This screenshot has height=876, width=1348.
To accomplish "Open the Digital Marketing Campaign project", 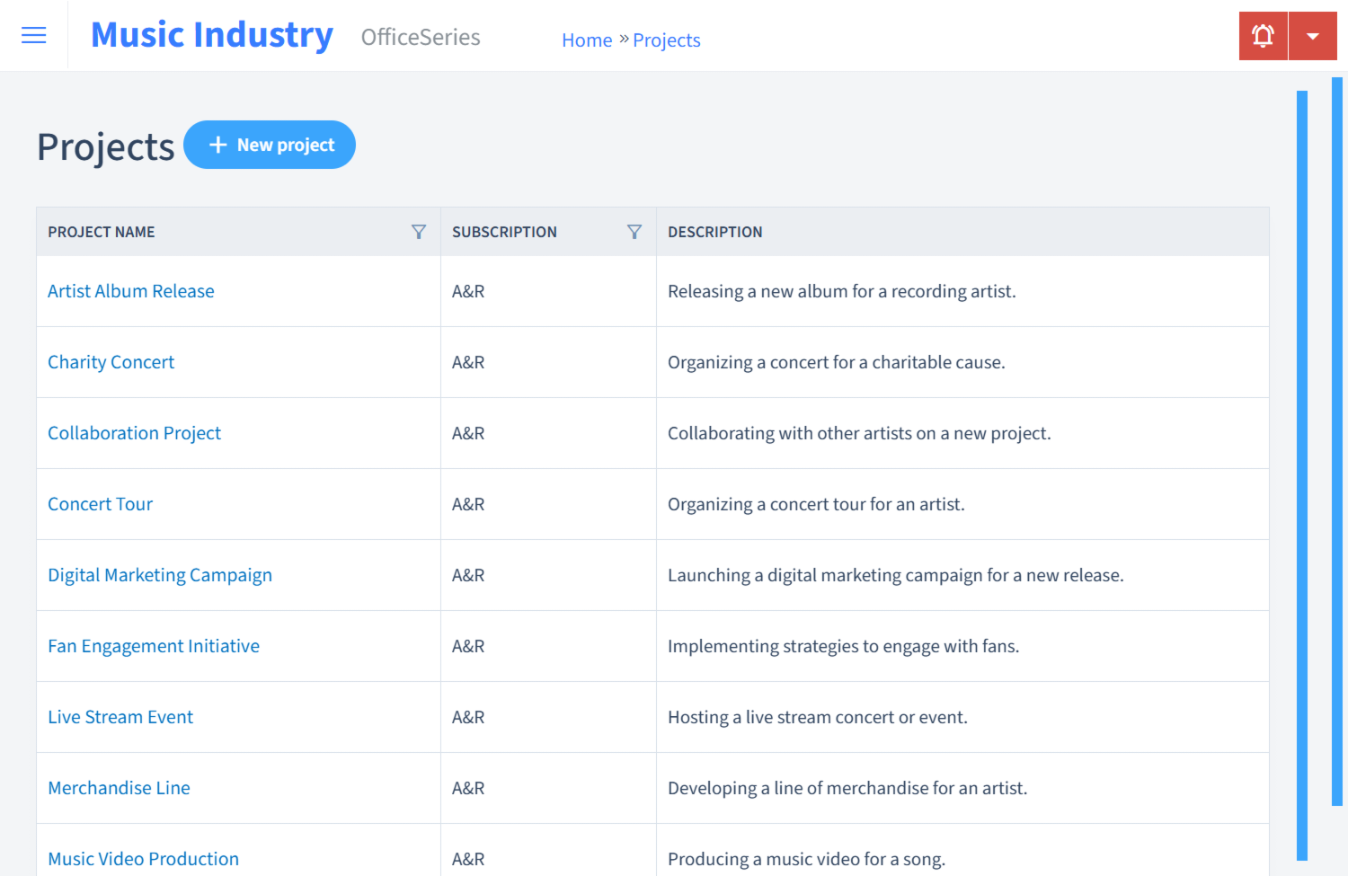I will coord(160,574).
